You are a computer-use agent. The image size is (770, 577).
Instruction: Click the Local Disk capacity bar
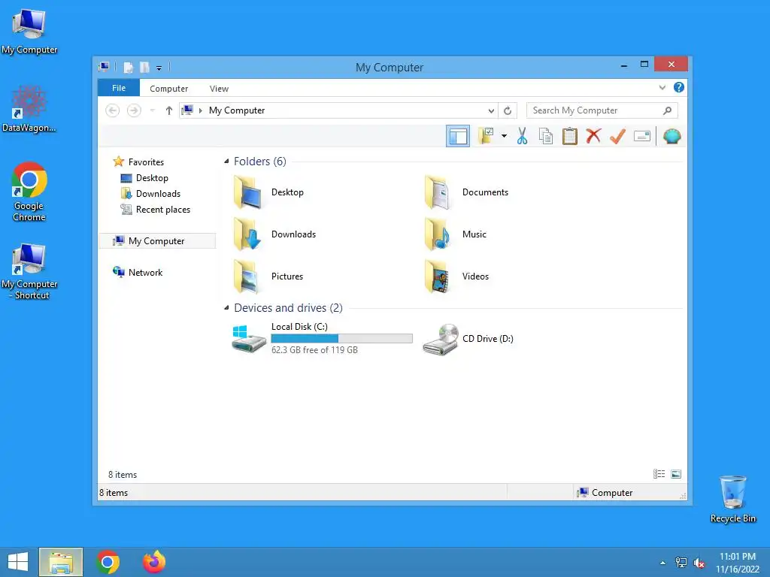pos(342,339)
